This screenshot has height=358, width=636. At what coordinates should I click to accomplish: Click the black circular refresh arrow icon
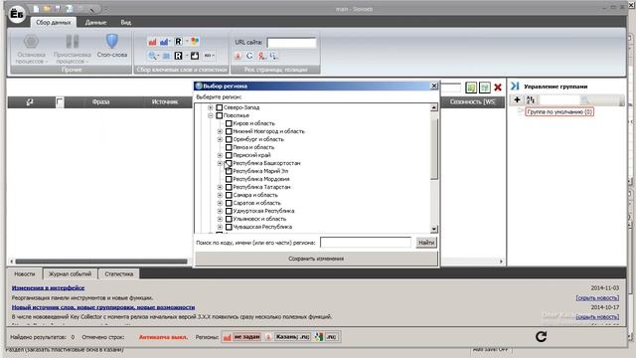coord(541,336)
